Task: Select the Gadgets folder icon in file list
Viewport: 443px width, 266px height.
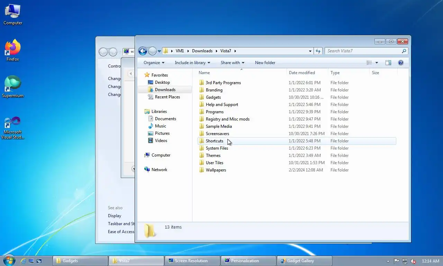Action: (x=202, y=97)
